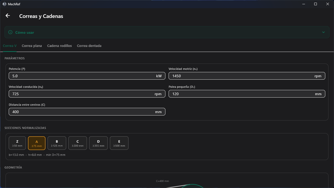Click the C=400 mm diagram label
Image resolution: width=334 pixels, height=188 pixels.
tap(163, 181)
